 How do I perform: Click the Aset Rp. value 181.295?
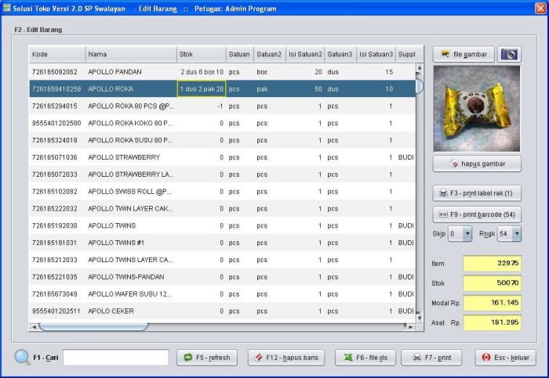coord(493,322)
